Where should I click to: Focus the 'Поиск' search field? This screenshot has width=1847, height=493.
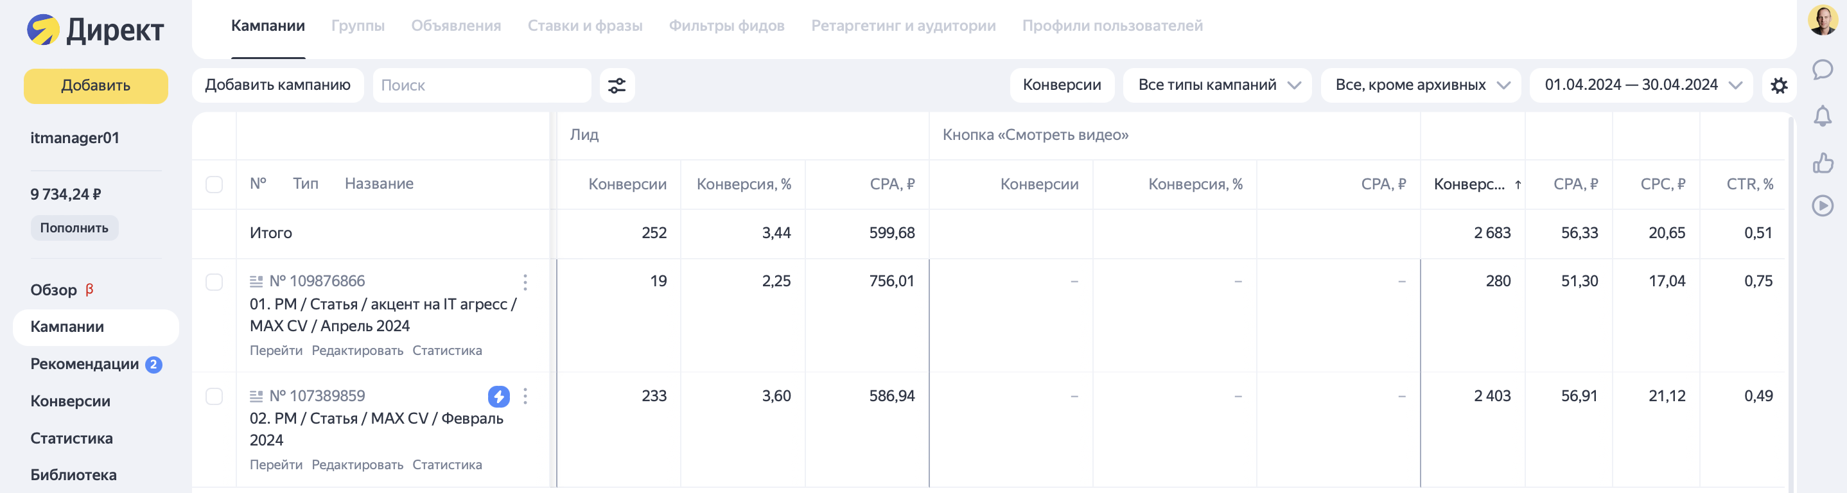coord(482,85)
